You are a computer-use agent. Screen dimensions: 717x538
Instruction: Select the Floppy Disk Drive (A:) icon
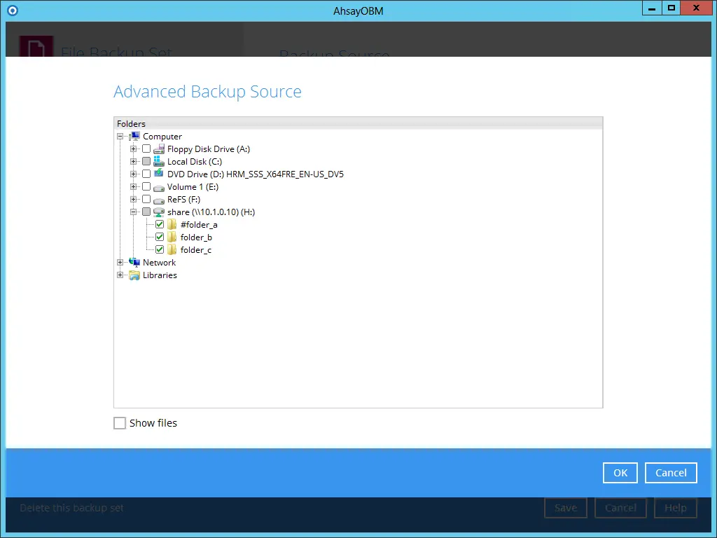pyautogui.click(x=157, y=149)
